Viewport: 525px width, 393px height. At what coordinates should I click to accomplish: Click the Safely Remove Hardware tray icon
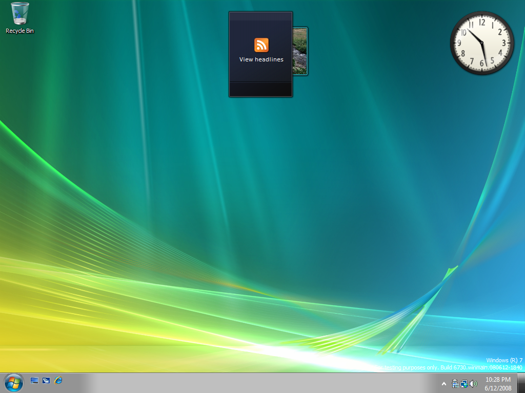pyautogui.click(x=455, y=384)
